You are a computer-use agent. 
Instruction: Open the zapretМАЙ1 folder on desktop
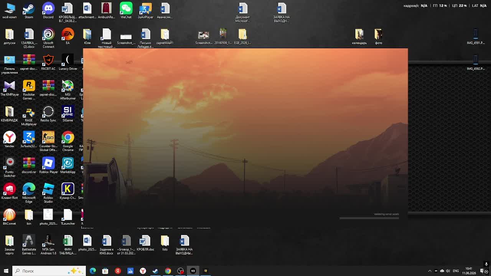tap(165, 36)
